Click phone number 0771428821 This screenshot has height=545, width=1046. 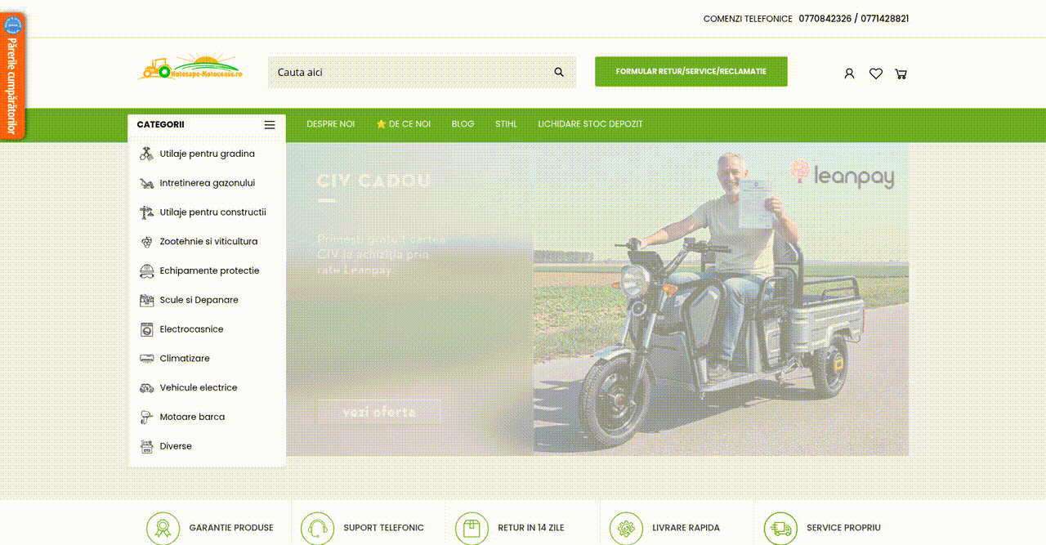[x=885, y=18]
